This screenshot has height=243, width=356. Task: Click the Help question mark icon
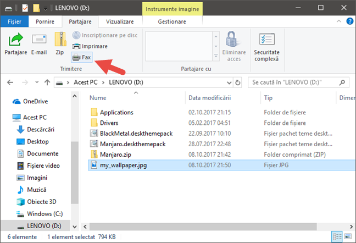point(349,21)
